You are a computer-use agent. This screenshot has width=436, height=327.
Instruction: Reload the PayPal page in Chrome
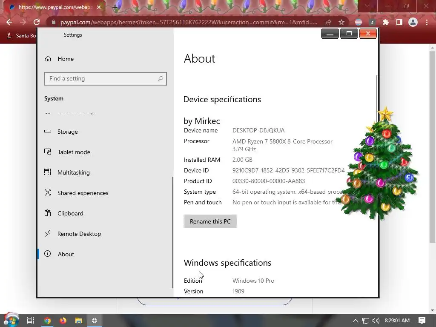coord(37,22)
